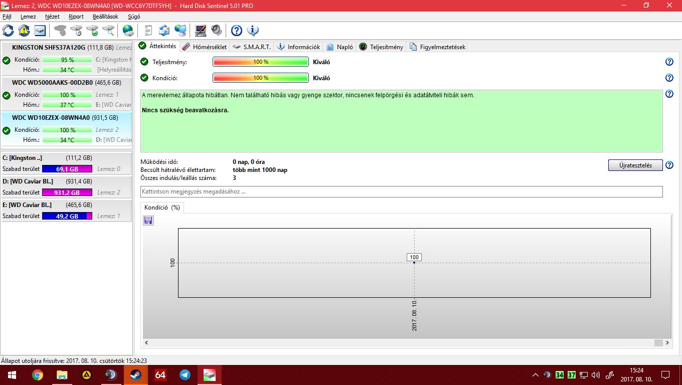This screenshot has width=682, height=385.
Task: Click the globe and monitor network icon
Action: point(181,31)
